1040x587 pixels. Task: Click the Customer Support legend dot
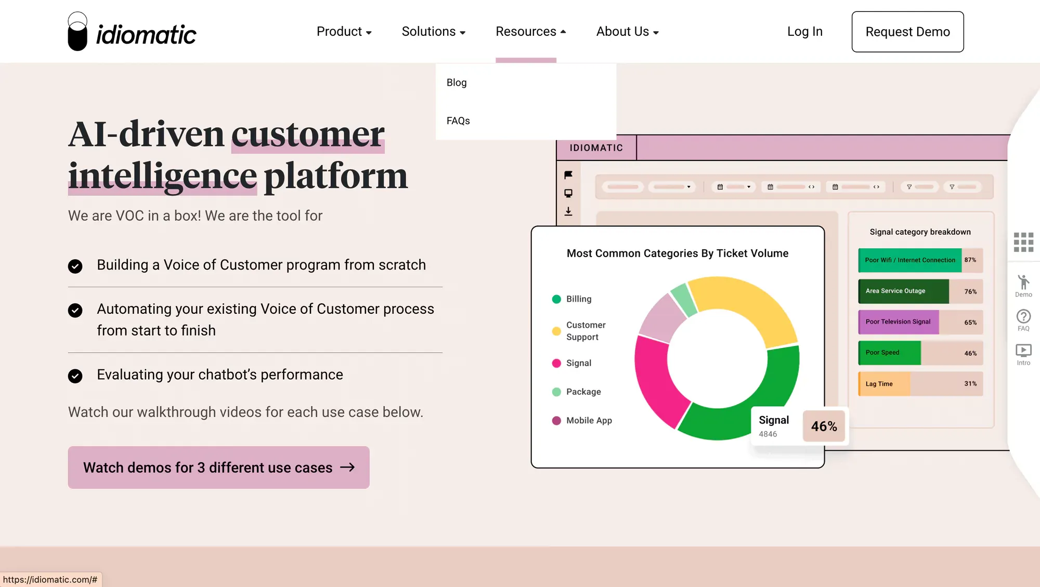coord(556,331)
